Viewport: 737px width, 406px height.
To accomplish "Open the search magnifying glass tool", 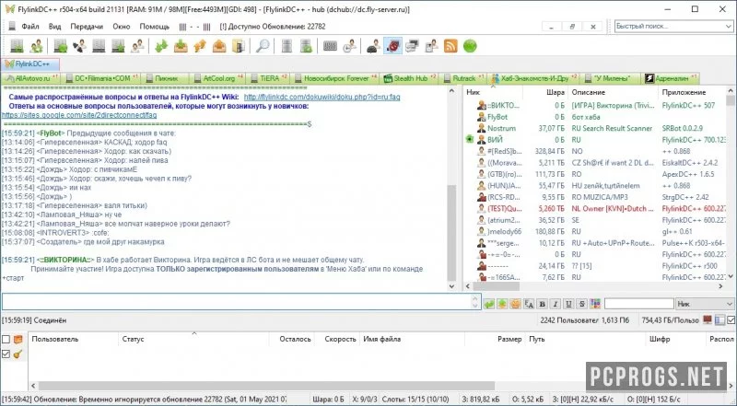I will click(x=263, y=46).
